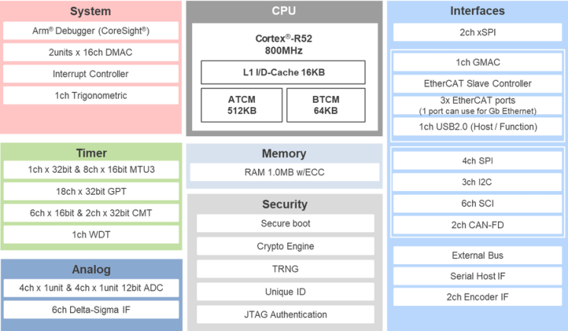Click the 18ch x 32bit GPT box
The width and height of the screenshot is (568, 331).
(x=91, y=190)
